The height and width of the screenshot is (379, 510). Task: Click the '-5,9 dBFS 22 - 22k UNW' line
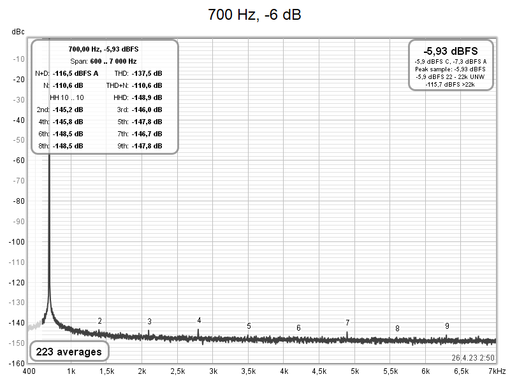pyautogui.click(x=450, y=77)
